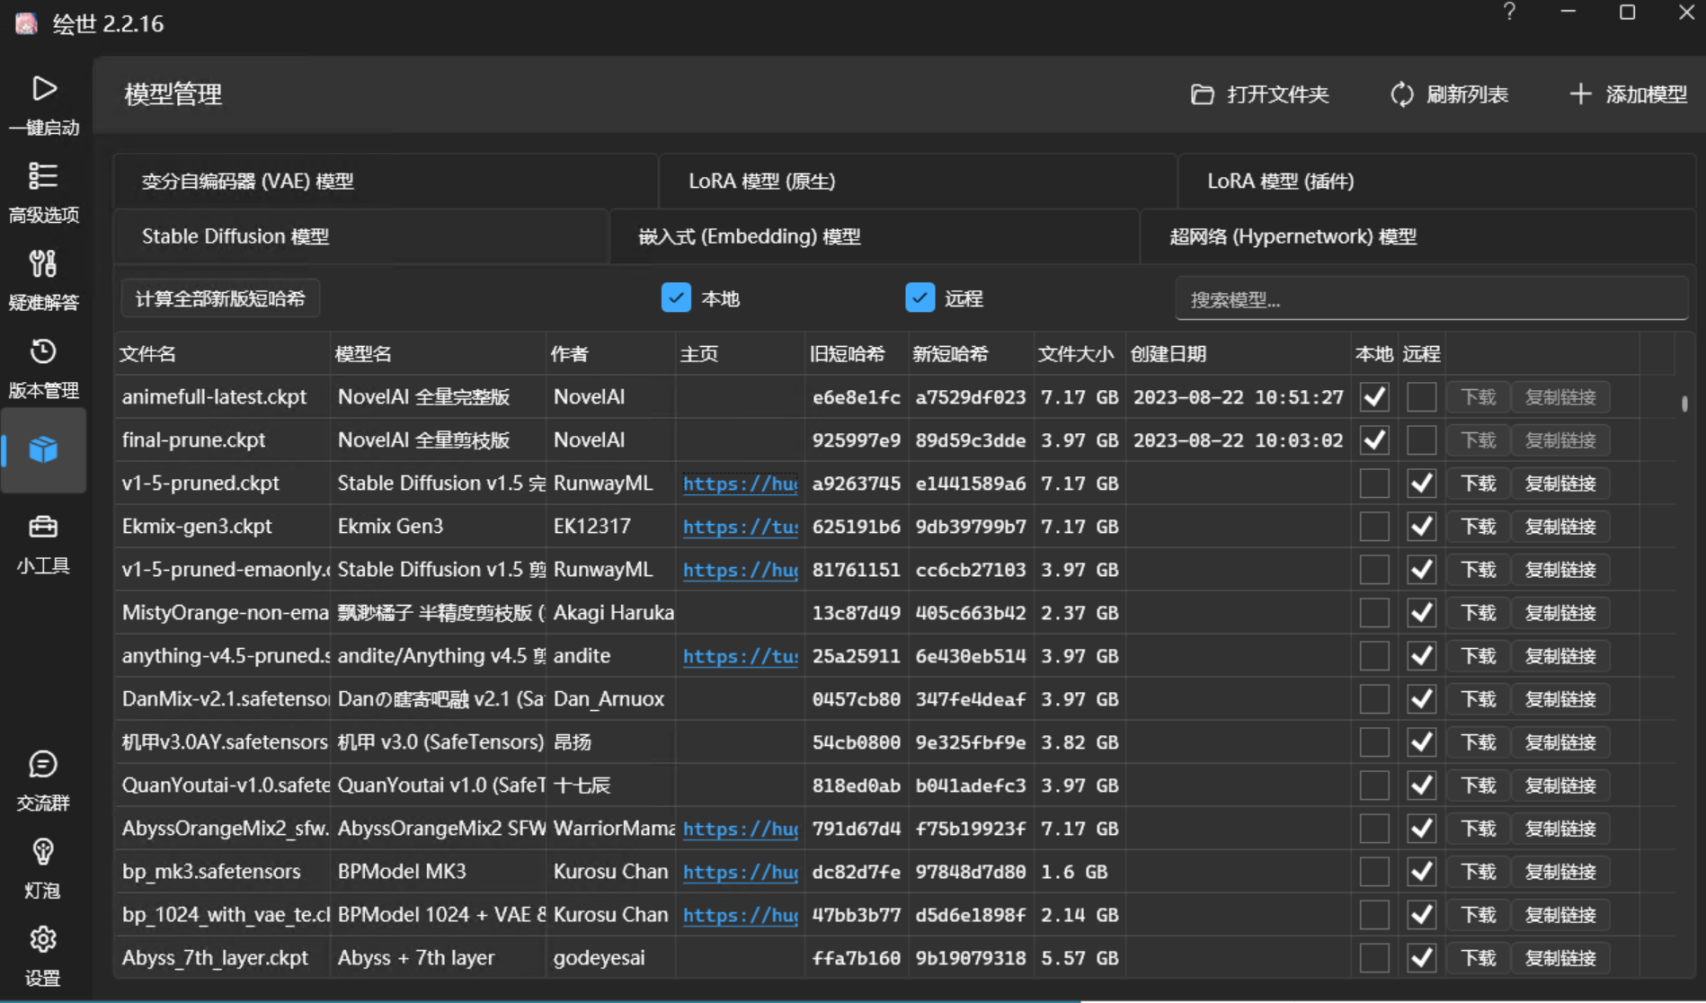1706x1003 pixels.
Task: Sort by 文件名 column header
Action: pos(222,354)
